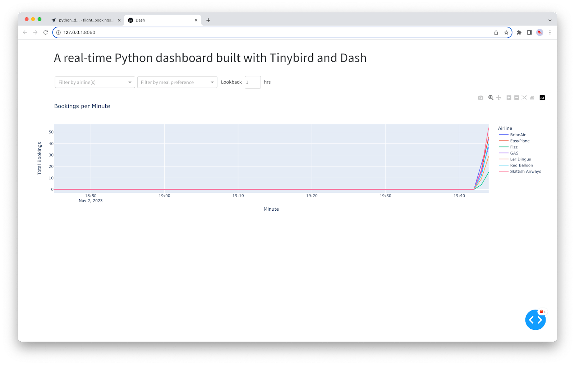575x365 pixels.
Task: Activate the Pan tool in the chart toolbar
Action: [x=499, y=98]
